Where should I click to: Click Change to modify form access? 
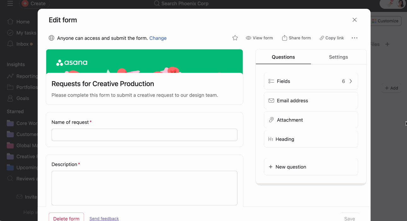(x=158, y=38)
